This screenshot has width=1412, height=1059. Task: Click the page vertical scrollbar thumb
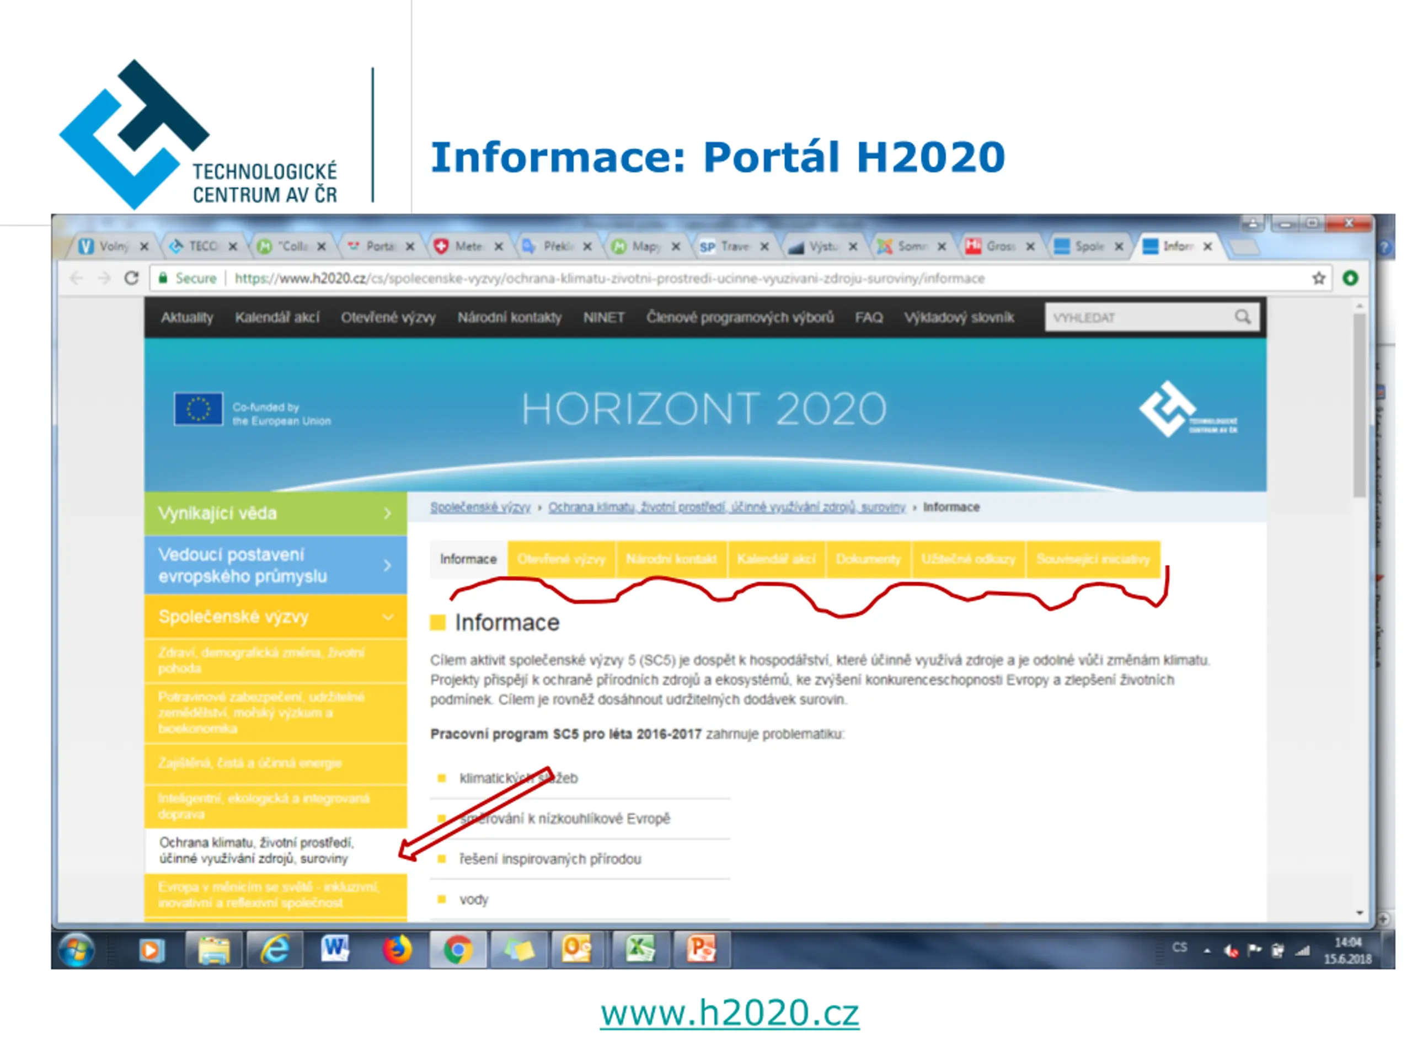pyautogui.click(x=1359, y=405)
